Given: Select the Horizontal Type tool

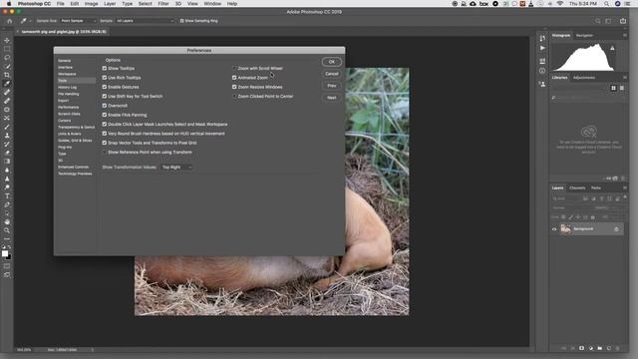Looking at the screenshot, I should click(x=7, y=196).
